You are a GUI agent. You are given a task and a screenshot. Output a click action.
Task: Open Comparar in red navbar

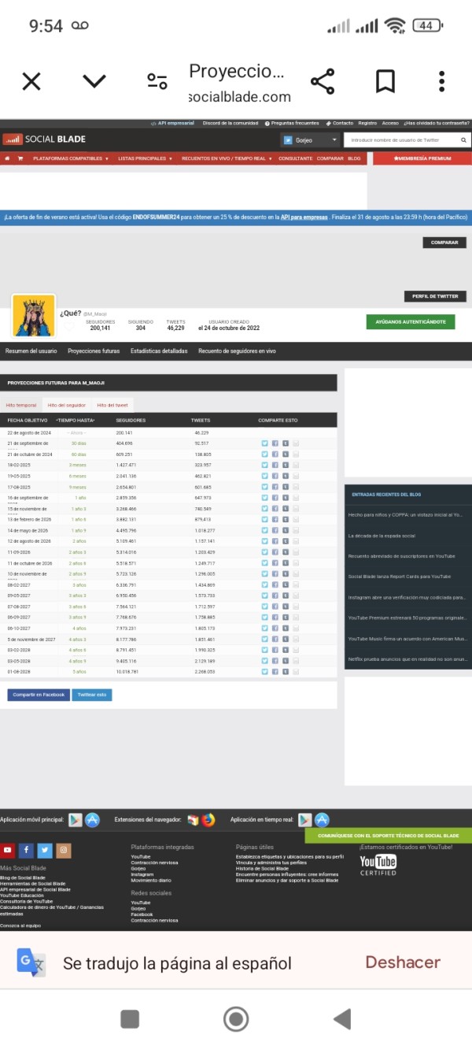pyautogui.click(x=330, y=158)
